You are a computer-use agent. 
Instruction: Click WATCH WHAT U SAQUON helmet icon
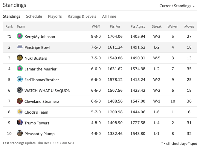pos(20,90)
